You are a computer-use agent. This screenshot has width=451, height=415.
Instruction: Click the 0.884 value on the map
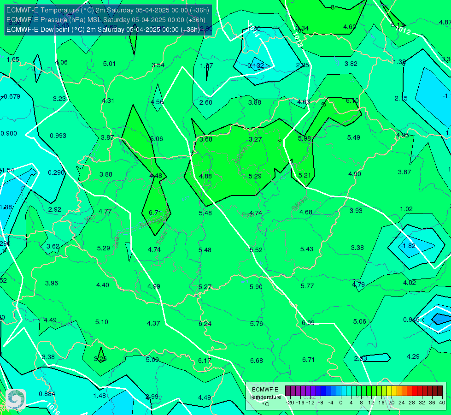(x=47, y=394)
